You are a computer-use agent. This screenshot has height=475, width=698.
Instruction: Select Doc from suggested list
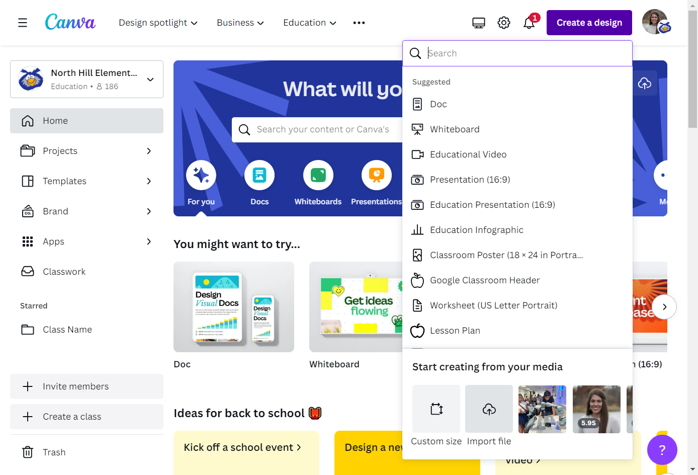point(517,104)
